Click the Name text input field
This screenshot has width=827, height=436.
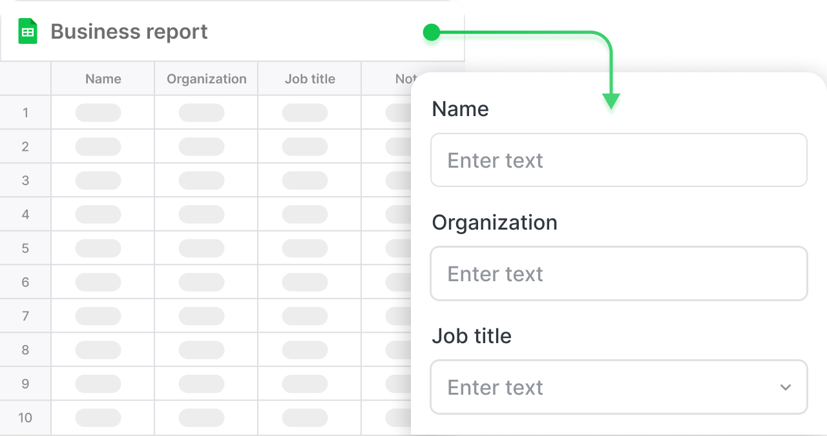pyautogui.click(x=618, y=160)
